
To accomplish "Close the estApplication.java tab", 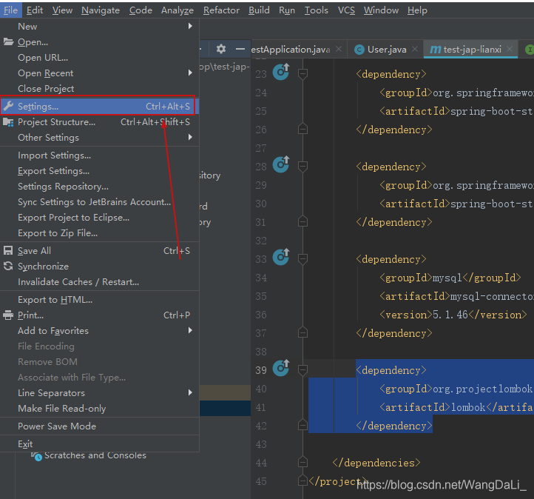I will (x=339, y=49).
